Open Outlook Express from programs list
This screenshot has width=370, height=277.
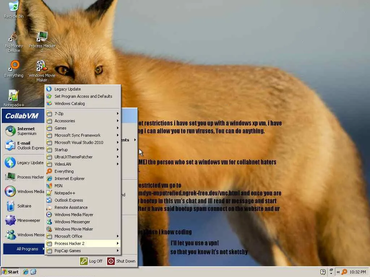click(83, 200)
